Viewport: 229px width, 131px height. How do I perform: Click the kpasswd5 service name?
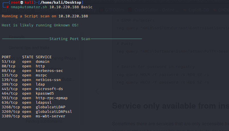click(x=45, y=93)
